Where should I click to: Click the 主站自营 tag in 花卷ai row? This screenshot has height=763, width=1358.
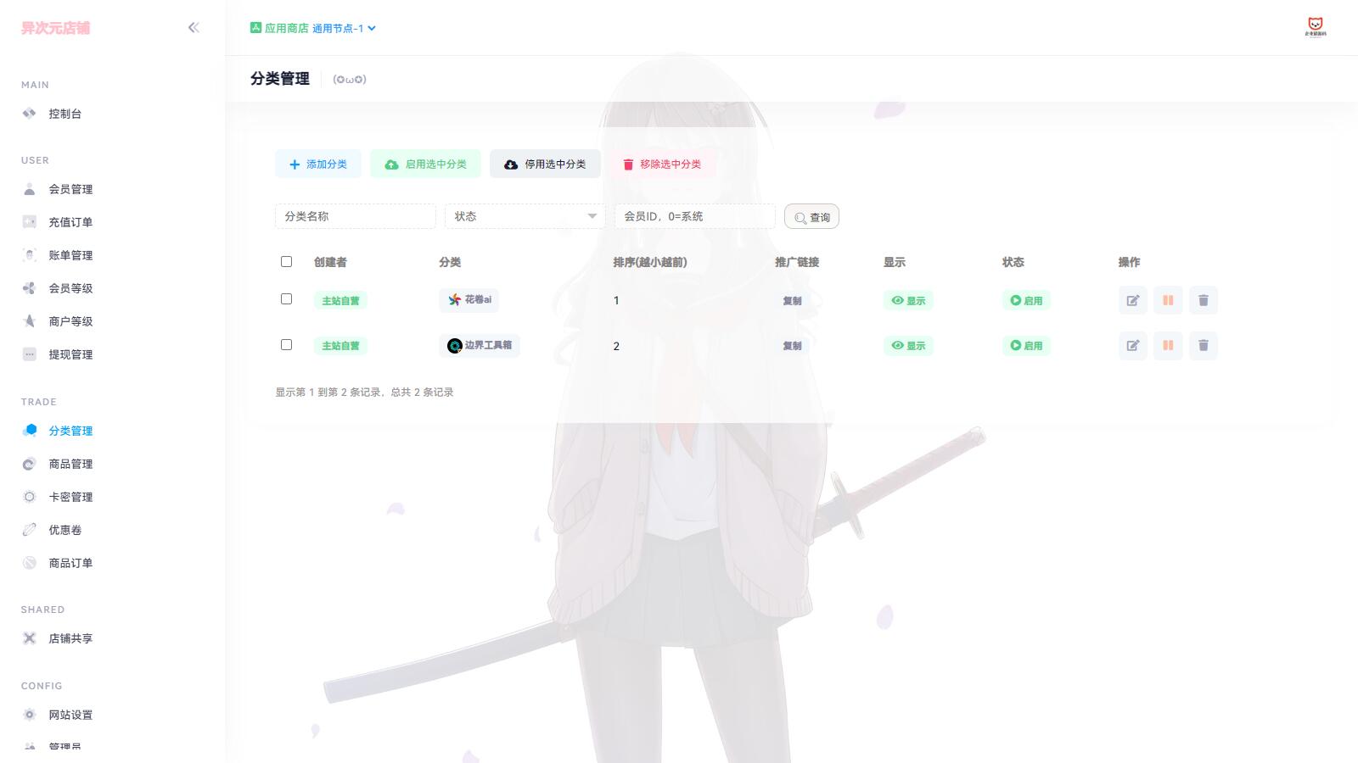340,300
